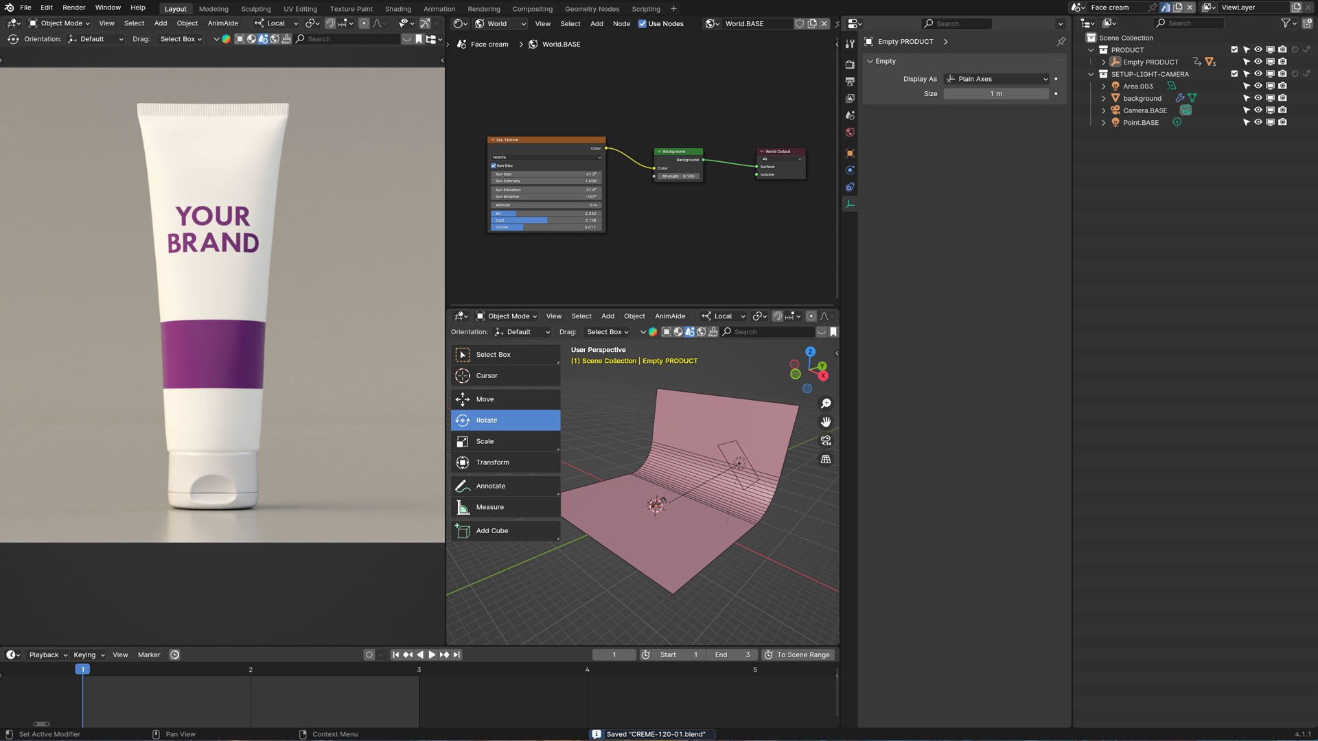Open the Render menu
This screenshot has width=1318, height=741.
73,8
